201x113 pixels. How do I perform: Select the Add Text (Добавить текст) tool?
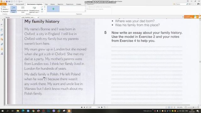14,9
